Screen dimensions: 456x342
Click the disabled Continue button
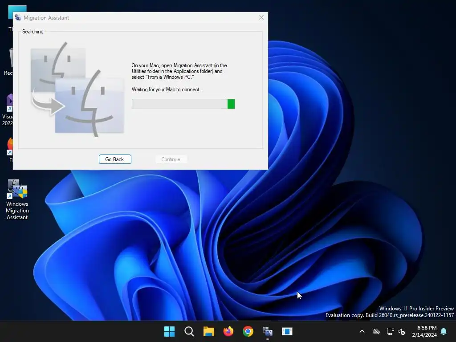point(171,159)
